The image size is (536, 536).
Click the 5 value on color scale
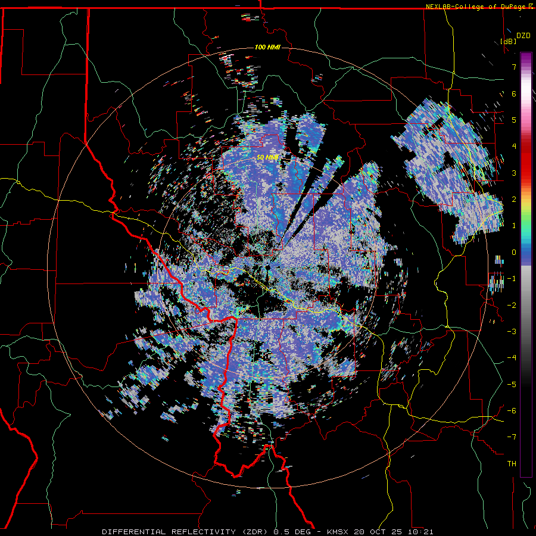pyautogui.click(x=514, y=120)
